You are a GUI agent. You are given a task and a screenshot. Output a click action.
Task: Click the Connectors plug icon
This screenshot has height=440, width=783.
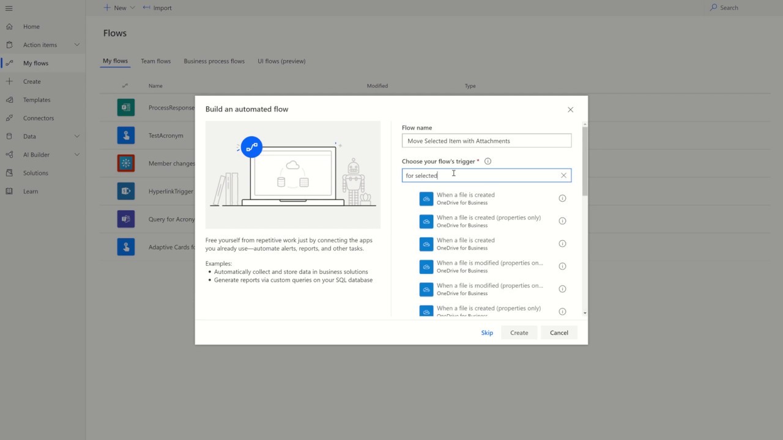point(9,118)
